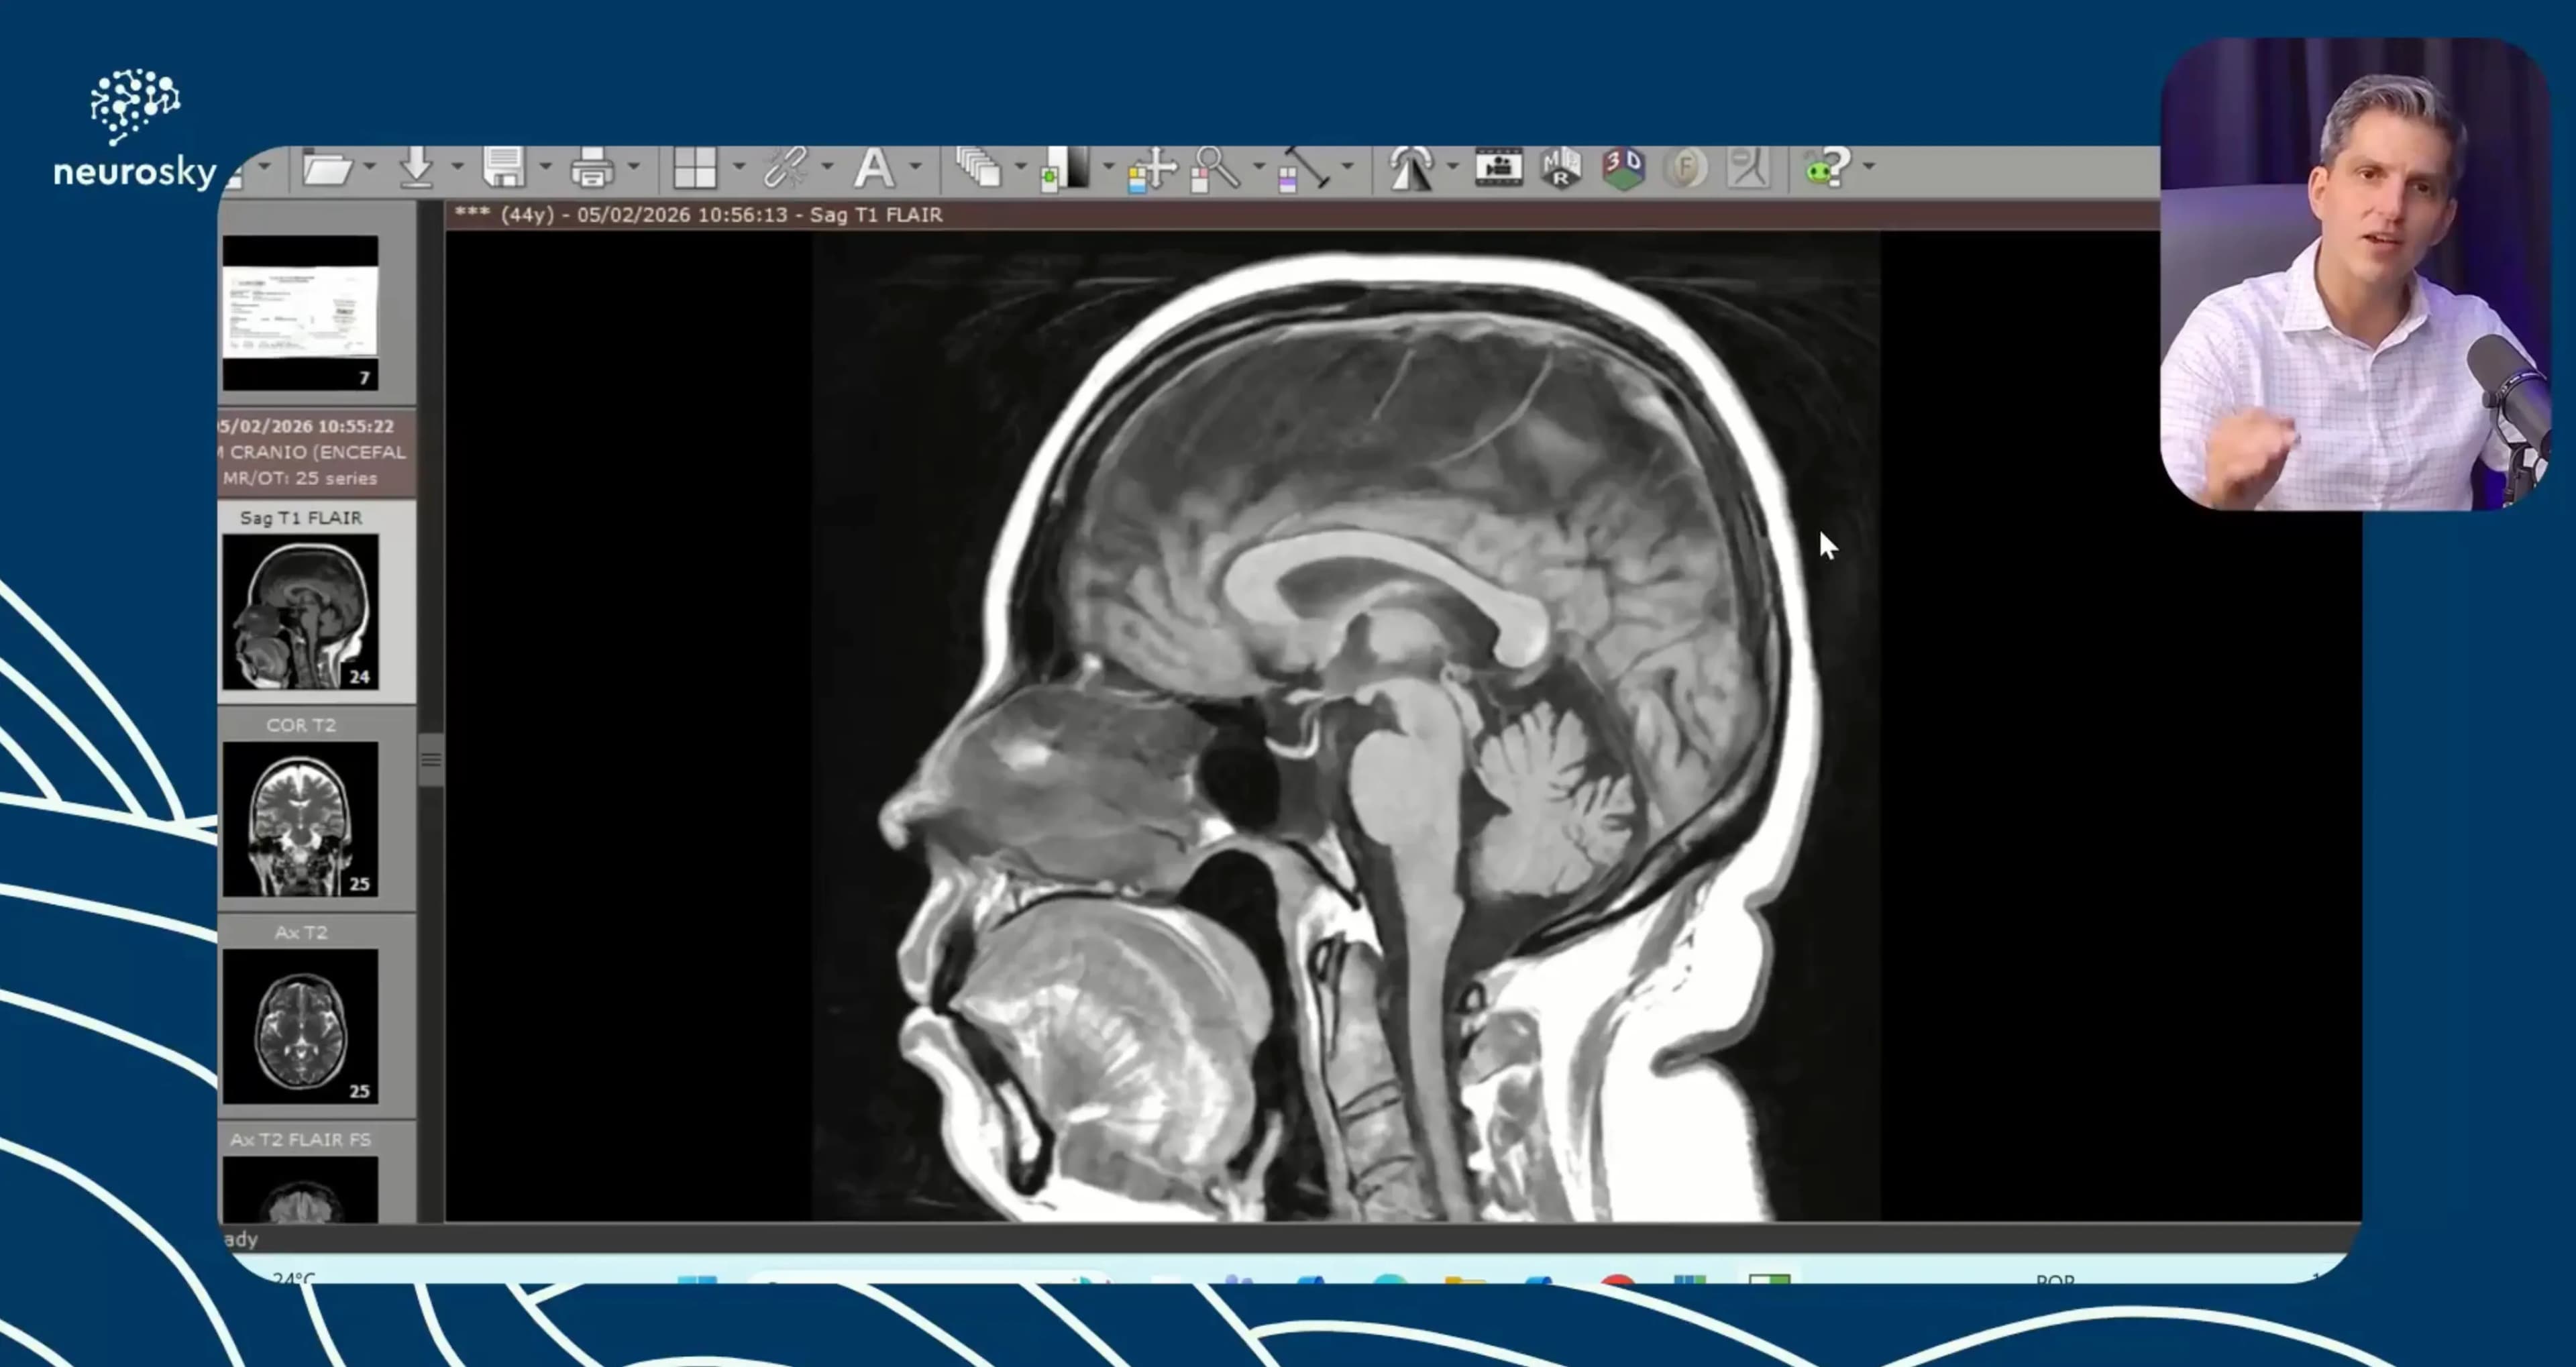Select the pan move tool
Viewport: 2576px width, 1367px height.
coord(1152,168)
